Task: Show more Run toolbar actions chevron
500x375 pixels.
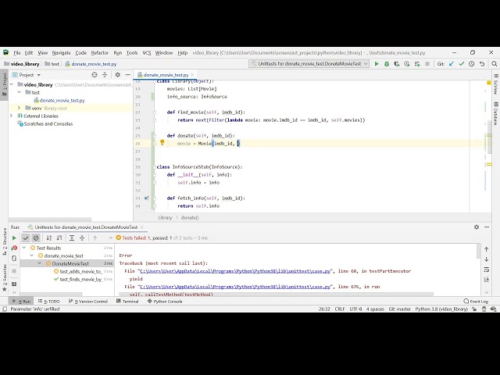Action: point(111,237)
